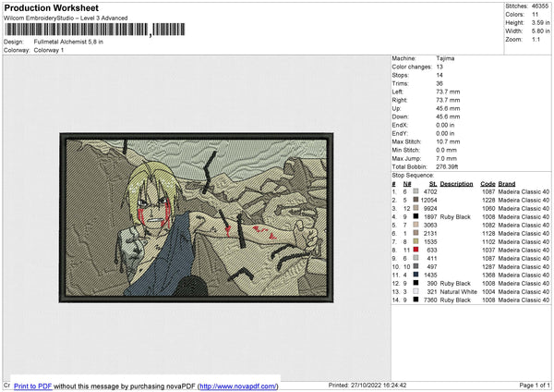Select the Stops value 14

[440, 75]
